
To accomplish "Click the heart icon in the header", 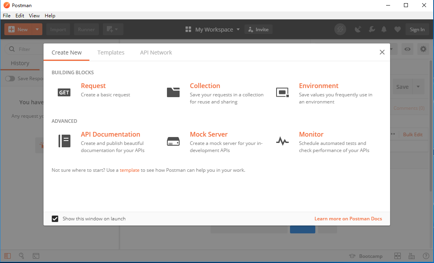I will [398, 29].
